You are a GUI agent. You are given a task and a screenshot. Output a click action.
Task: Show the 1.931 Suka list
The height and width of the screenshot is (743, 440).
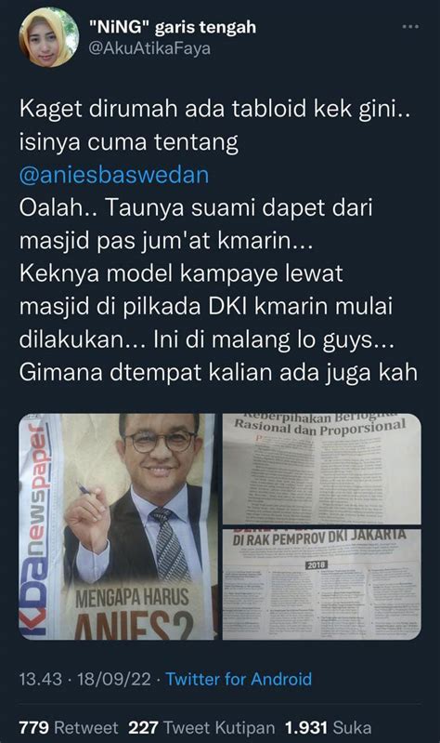point(328,727)
